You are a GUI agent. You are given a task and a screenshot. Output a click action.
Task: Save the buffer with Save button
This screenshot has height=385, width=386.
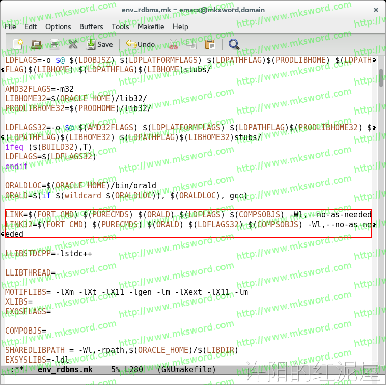pos(99,44)
